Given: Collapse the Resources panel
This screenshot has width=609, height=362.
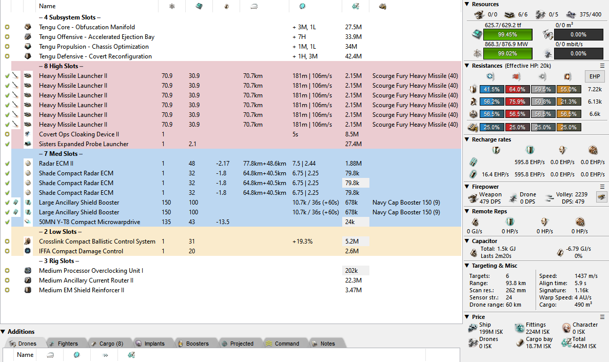Looking at the screenshot, I should [x=467, y=4].
